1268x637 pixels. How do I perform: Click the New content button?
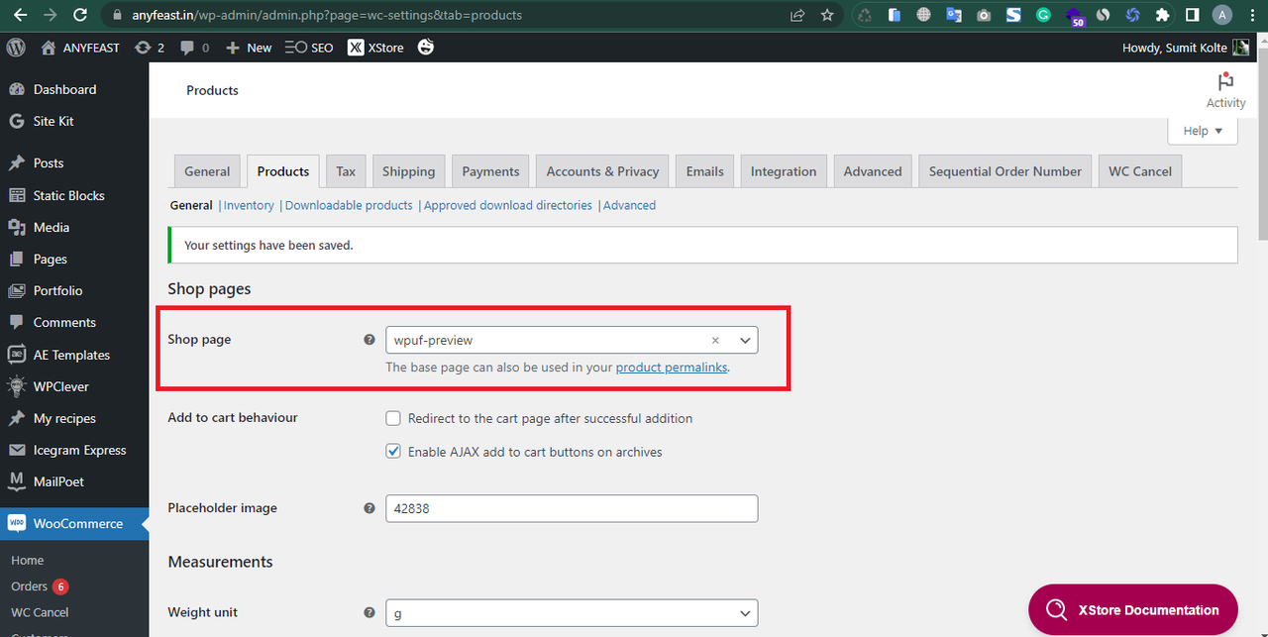pos(249,47)
